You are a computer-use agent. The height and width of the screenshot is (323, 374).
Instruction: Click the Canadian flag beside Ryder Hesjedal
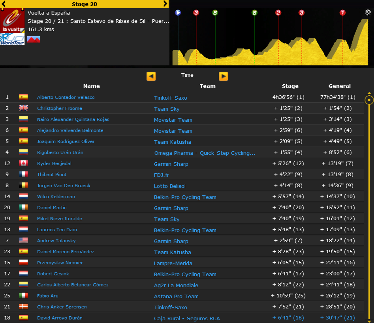click(23, 163)
